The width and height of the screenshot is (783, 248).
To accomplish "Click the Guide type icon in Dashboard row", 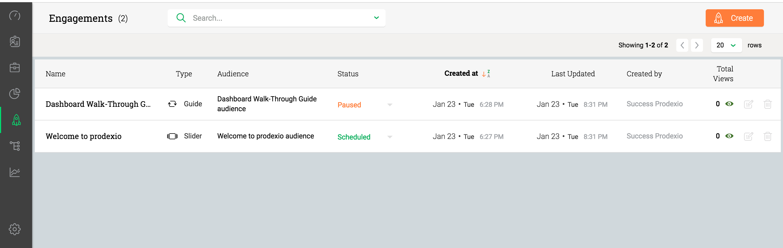I will click(x=172, y=104).
